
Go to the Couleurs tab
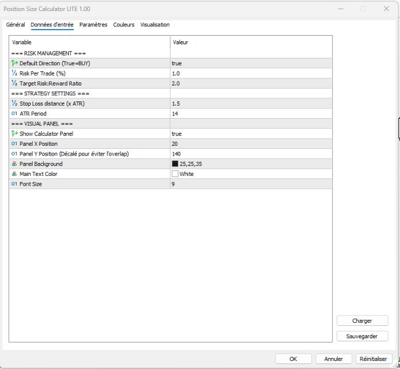pyautogui.click(x=124, y=25)
